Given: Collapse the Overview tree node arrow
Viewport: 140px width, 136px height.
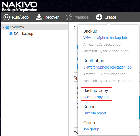Looking at the screenshot, I should tap(3, 27).
